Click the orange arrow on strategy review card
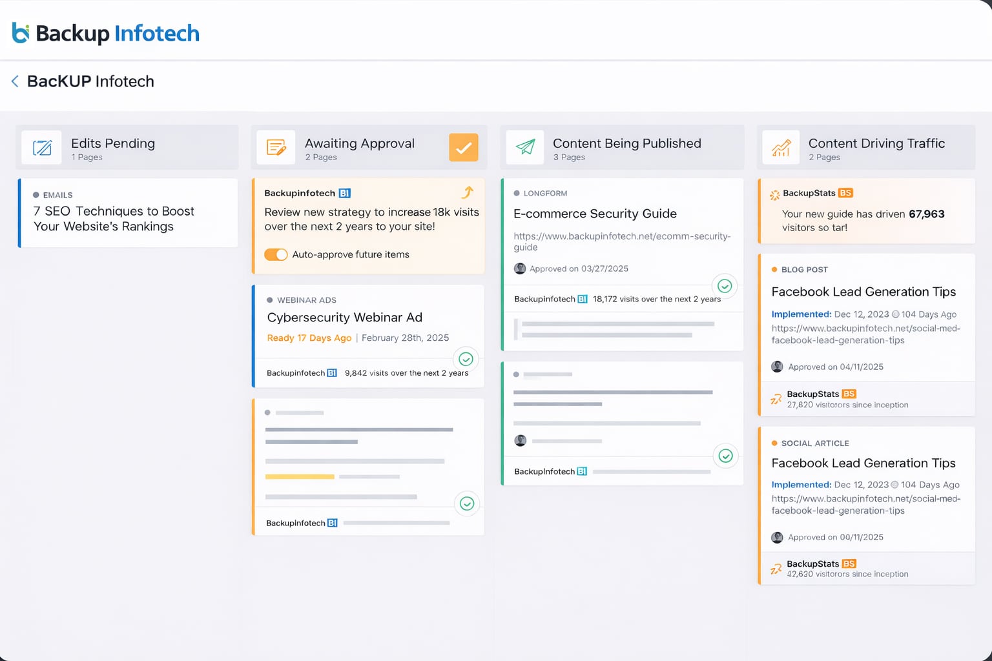992x661 pixels. 468,192
